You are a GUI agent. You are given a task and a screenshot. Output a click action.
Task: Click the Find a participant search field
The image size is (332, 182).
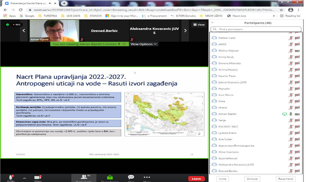pyautogui.click(x=256, y=29)
